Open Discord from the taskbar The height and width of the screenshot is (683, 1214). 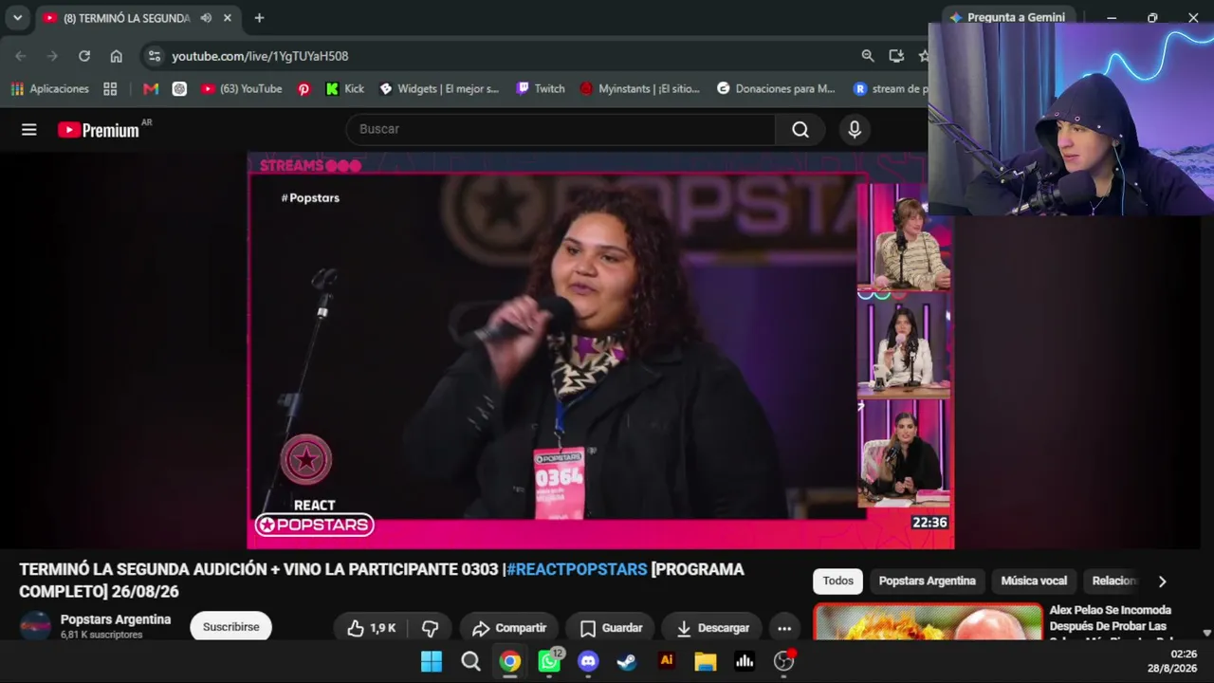click(588, 661)
